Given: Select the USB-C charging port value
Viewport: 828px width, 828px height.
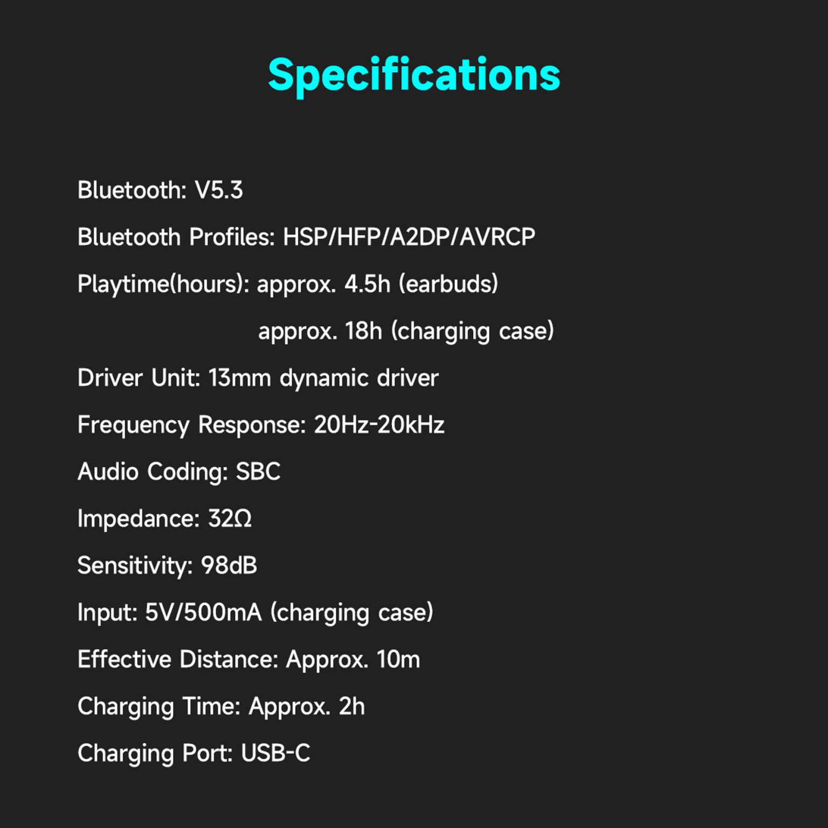Looking at the screenshot, I should (x=275, y=753).
